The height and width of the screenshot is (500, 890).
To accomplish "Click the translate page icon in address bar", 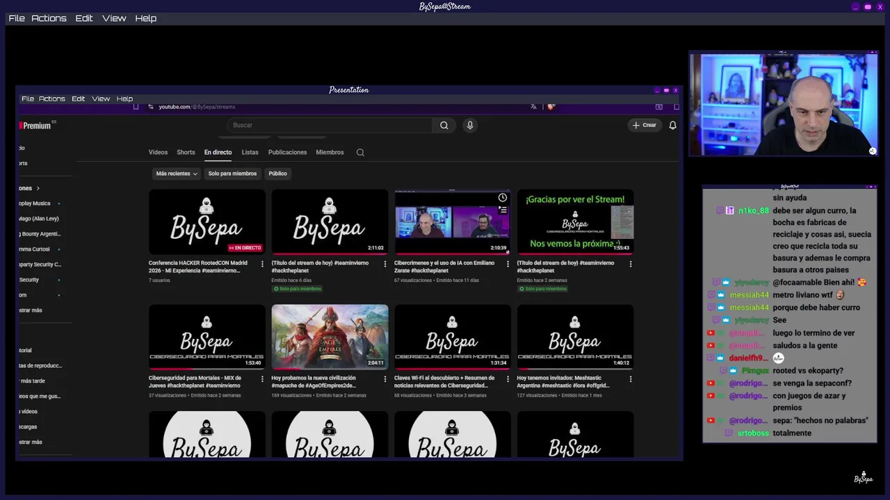I will [533, 107].
